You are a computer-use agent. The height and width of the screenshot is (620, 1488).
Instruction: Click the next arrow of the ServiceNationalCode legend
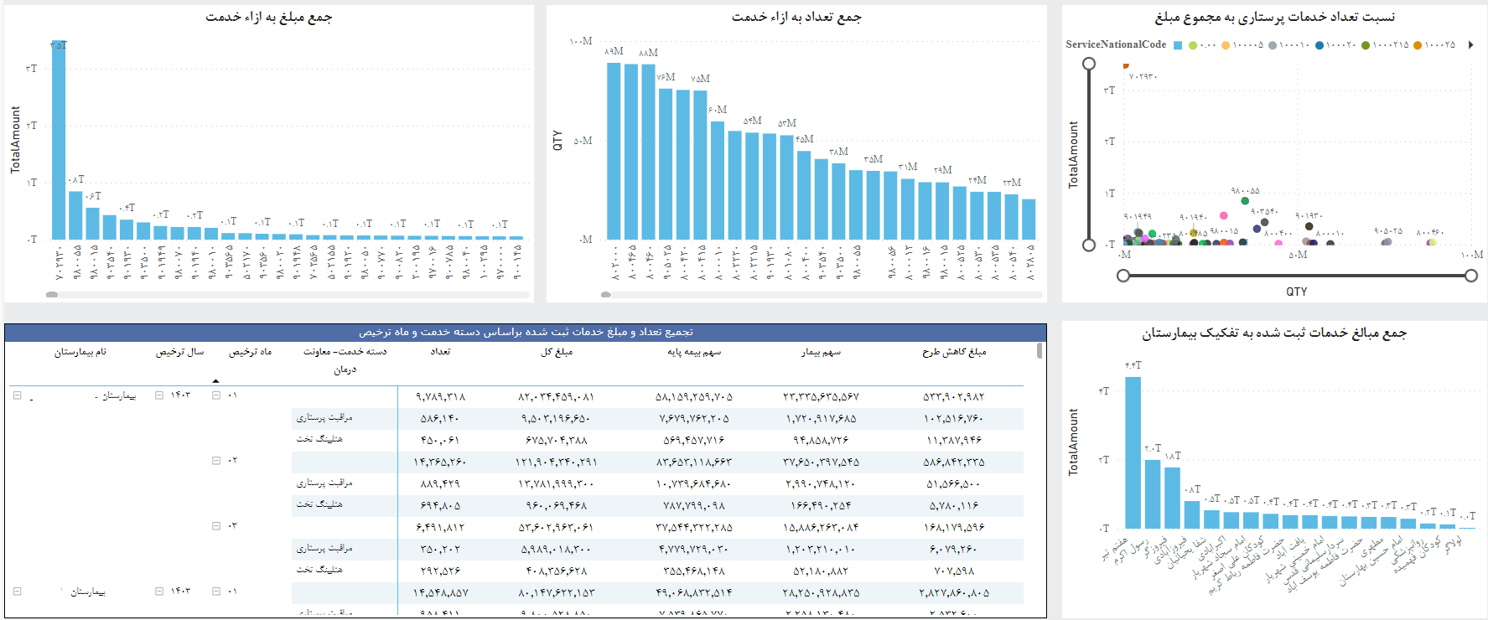tap(1470, 45)
